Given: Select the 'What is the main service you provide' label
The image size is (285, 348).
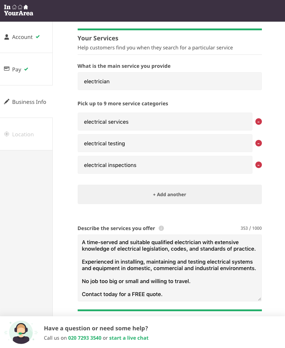Looking at the screenshot, I should (124, 66).
